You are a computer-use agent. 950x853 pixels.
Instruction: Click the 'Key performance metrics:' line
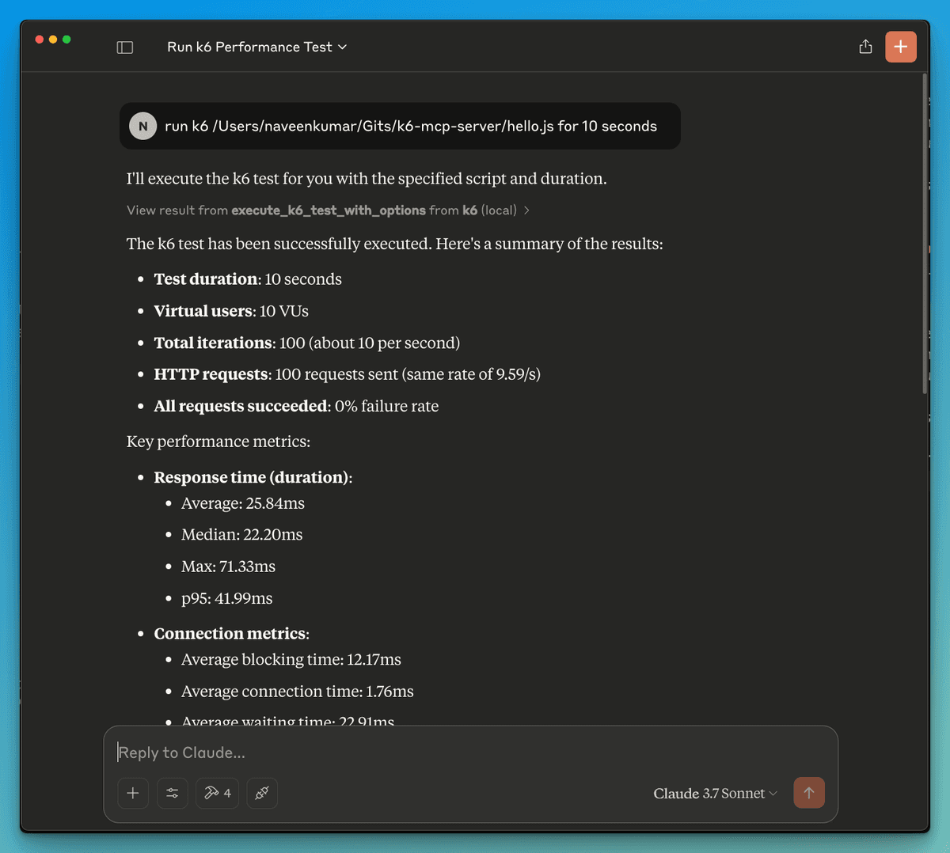tap(218, 442)
